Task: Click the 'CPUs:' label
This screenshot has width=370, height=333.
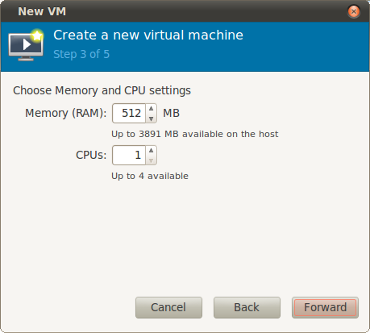Action: coord(91,155)
